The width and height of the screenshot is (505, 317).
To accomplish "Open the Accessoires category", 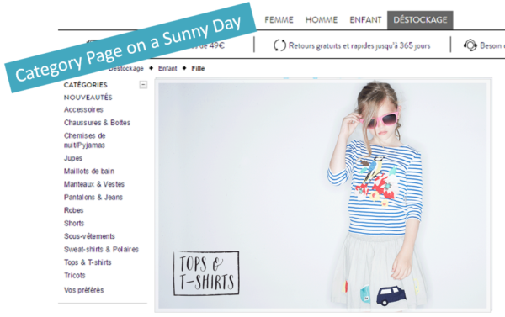I will click(83, 110).
